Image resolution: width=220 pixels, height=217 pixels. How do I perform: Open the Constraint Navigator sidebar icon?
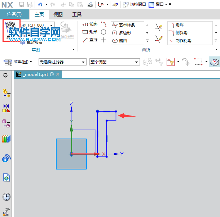pyautogui.click(x=6, y=108)
